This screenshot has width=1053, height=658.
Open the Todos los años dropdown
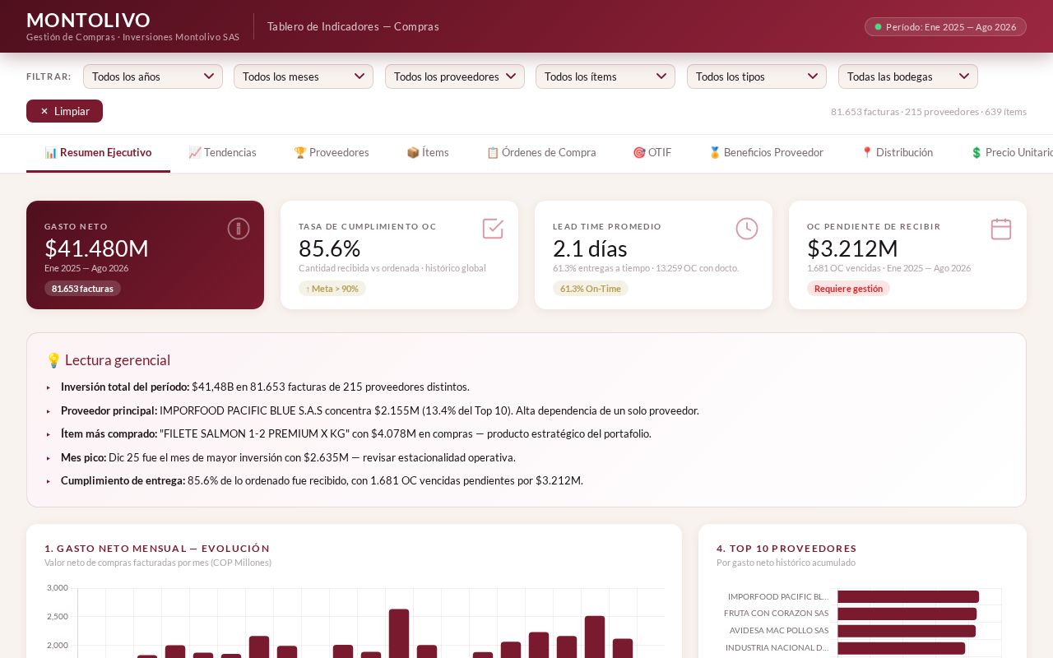(153, 76)
